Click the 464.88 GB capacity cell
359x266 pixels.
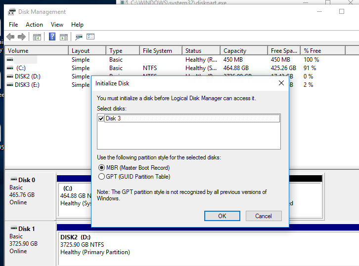click(x=236, y=68)
